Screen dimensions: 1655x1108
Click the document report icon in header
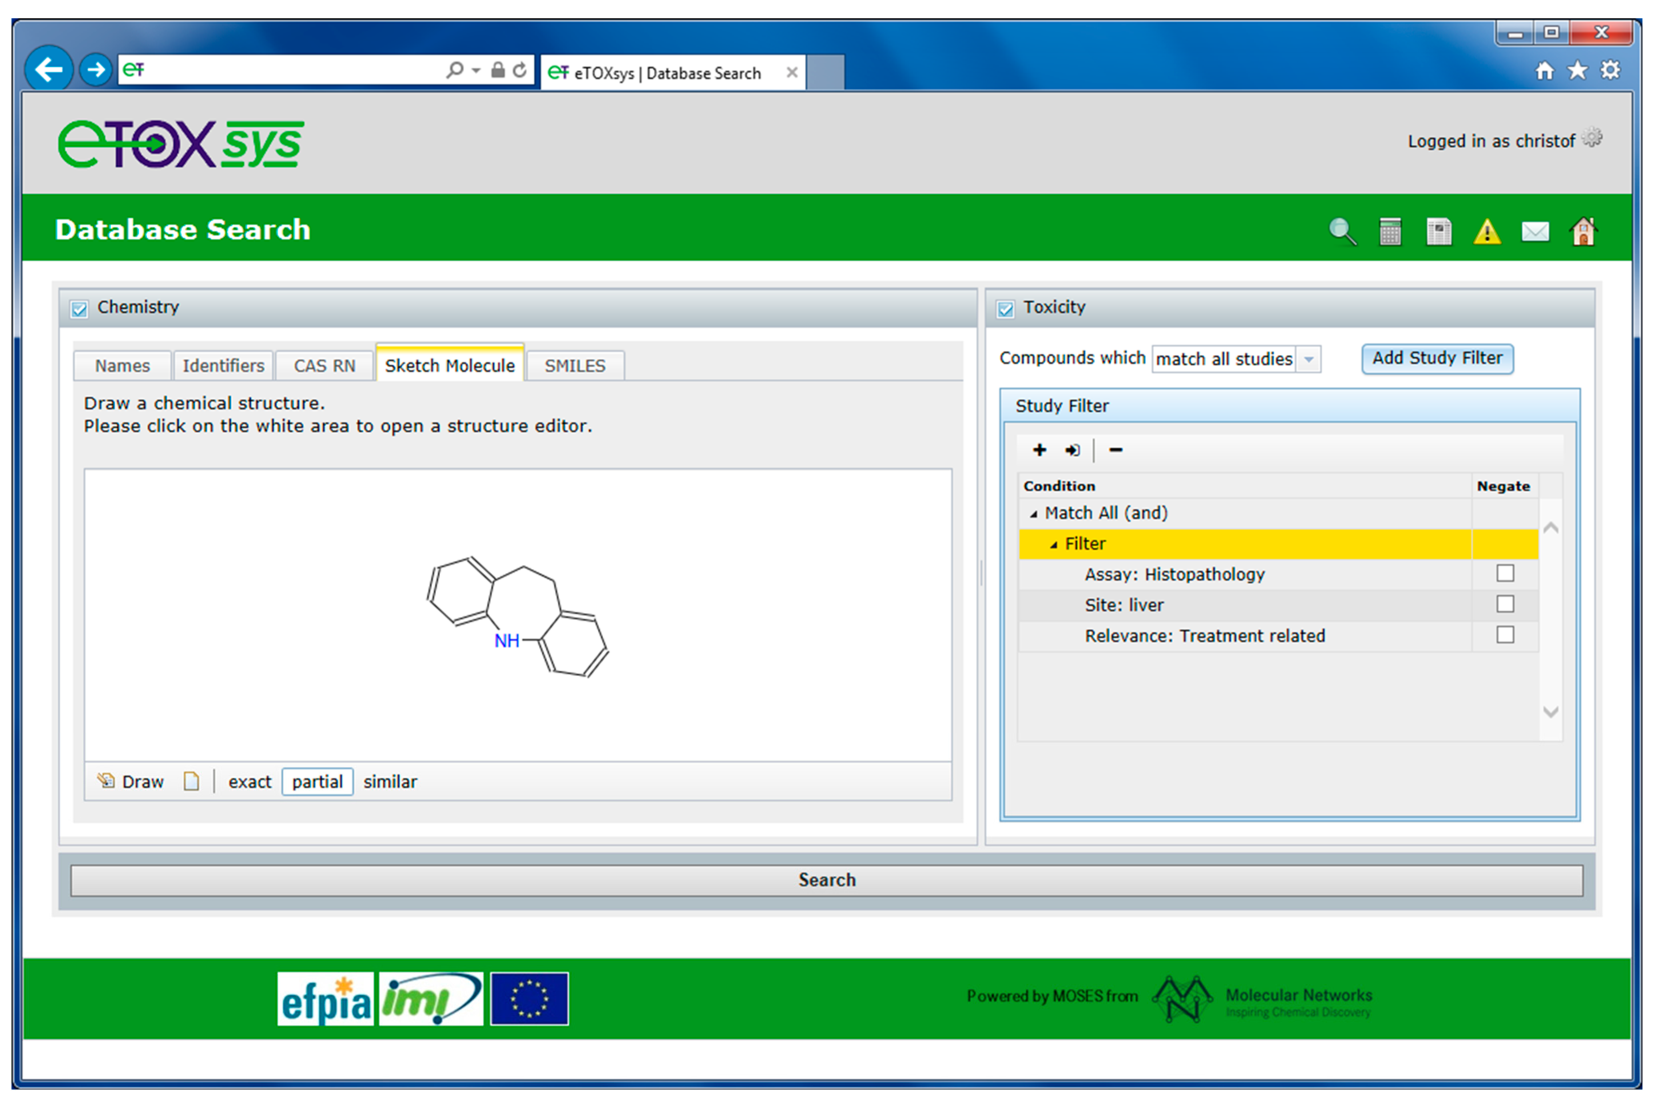1439,231
